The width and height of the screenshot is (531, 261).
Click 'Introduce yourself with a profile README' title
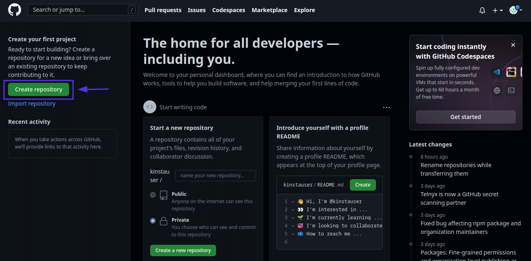coord(322,132)
